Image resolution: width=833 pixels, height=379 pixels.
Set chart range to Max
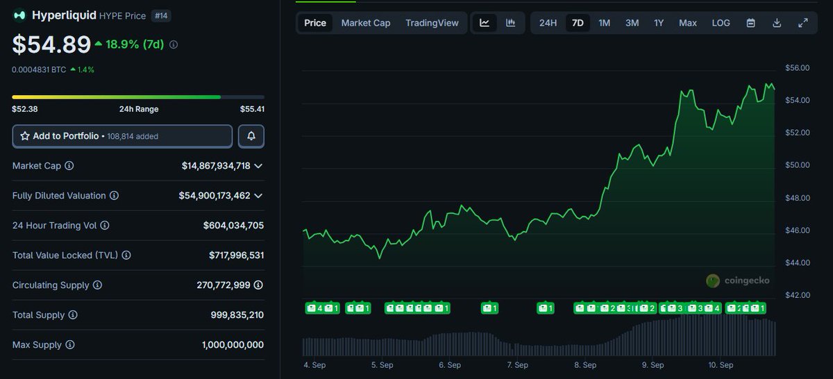pyautogui.click(x=688, y=23)
